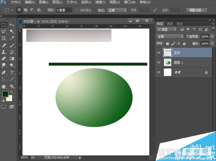Image resolution: width=216 pixels, height=161 pixels.
Task: Choose New Selection mode in options bar
Action: tap(19, 10)
